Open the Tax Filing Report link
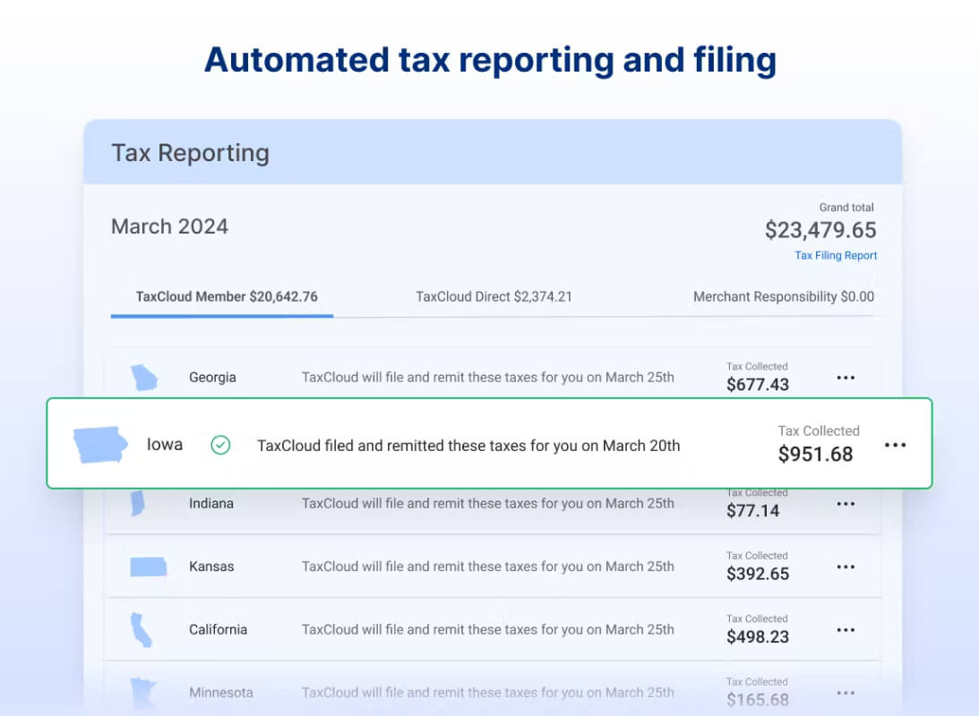Image resolution: width=979 pixels, height=716 pixels. coord(836,256)
